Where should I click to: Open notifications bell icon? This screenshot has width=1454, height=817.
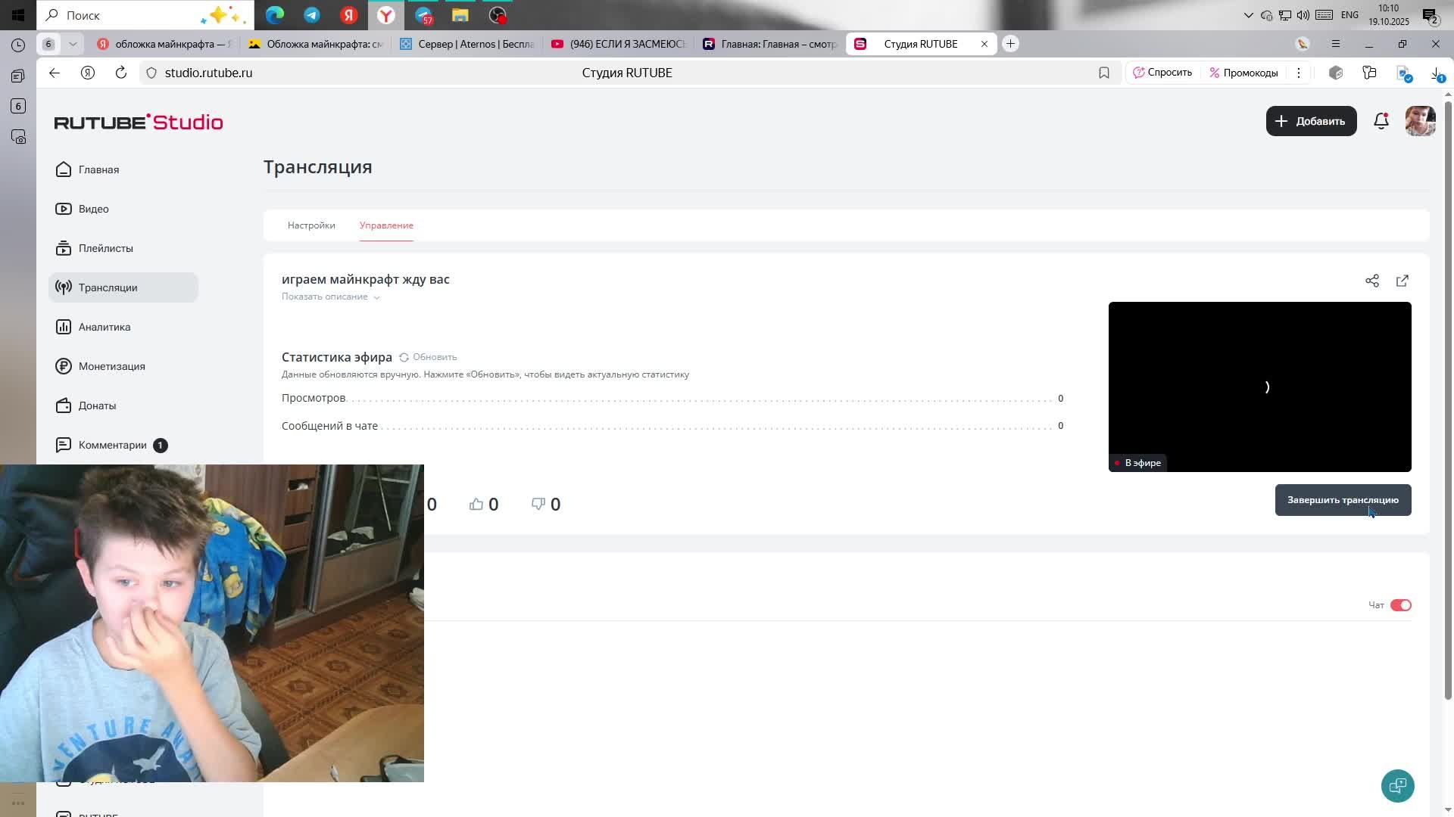coord(1381,121)
